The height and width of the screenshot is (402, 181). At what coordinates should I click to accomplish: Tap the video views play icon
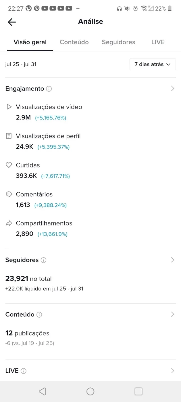click(9, 107)
